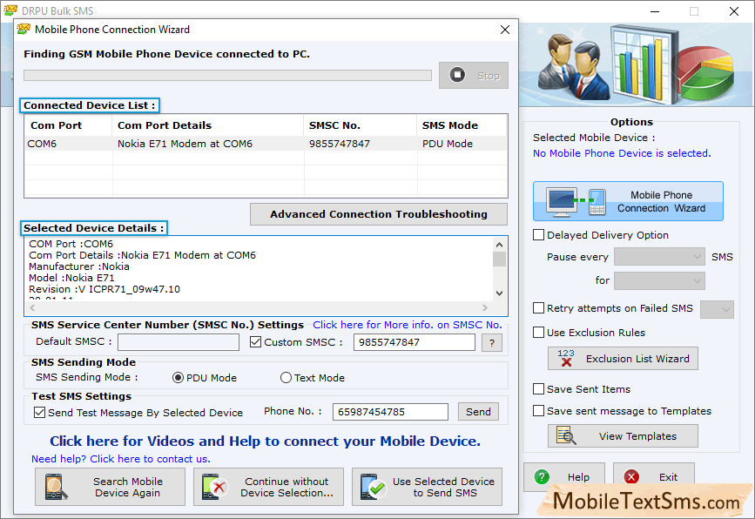
Task: Click the Stop search button
Action: (x=474, y=75)
